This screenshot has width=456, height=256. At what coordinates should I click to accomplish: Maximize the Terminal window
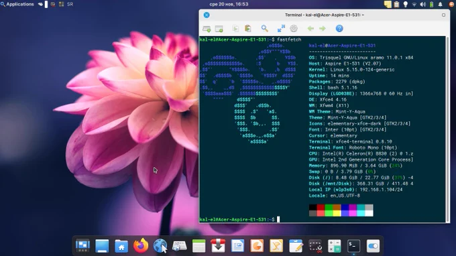pos(443,15)
